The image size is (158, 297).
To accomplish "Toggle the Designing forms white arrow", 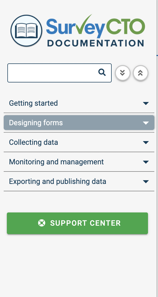I will pos(146,123).
